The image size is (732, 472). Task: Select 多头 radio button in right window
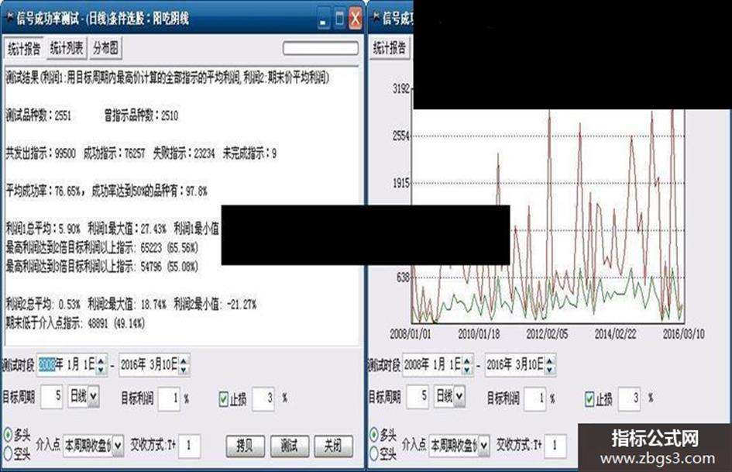(374, 435)
